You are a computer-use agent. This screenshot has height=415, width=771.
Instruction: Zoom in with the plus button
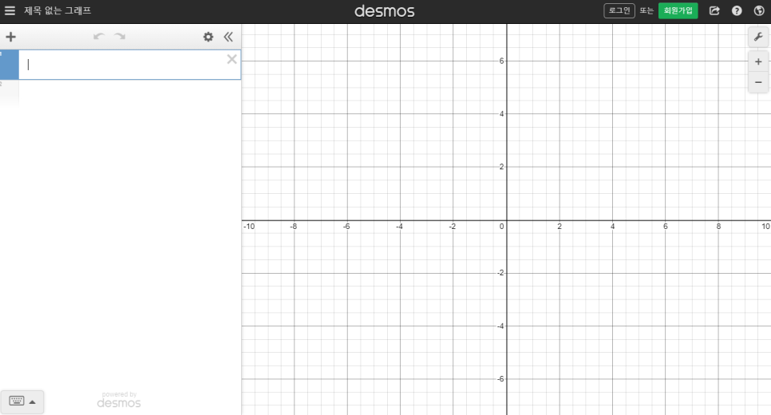[x=758, y=61]
